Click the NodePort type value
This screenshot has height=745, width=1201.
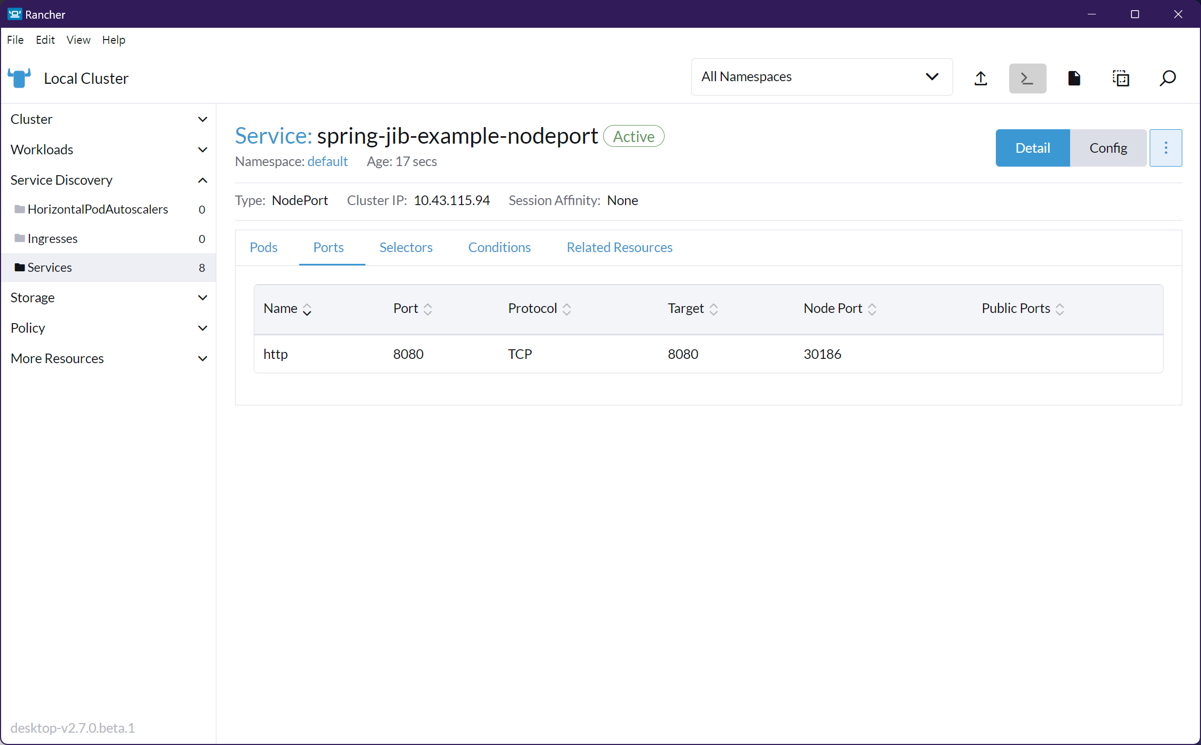tap(300, 200)
